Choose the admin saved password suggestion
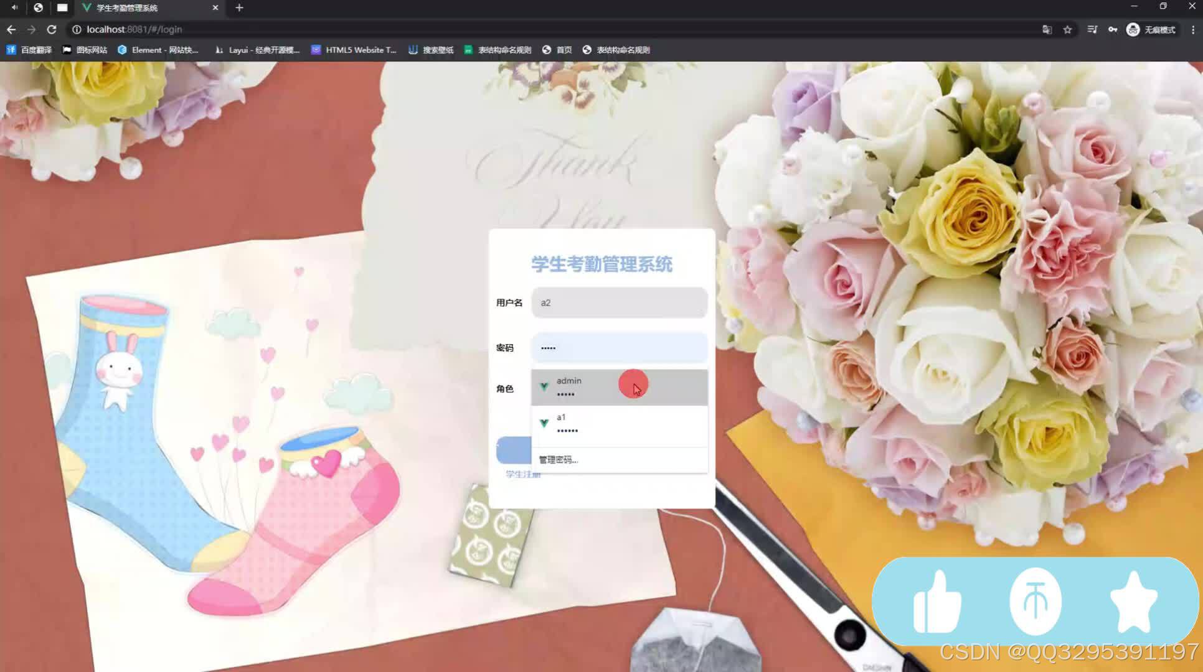The image size is (1203, 672). (x=619, y=387)
